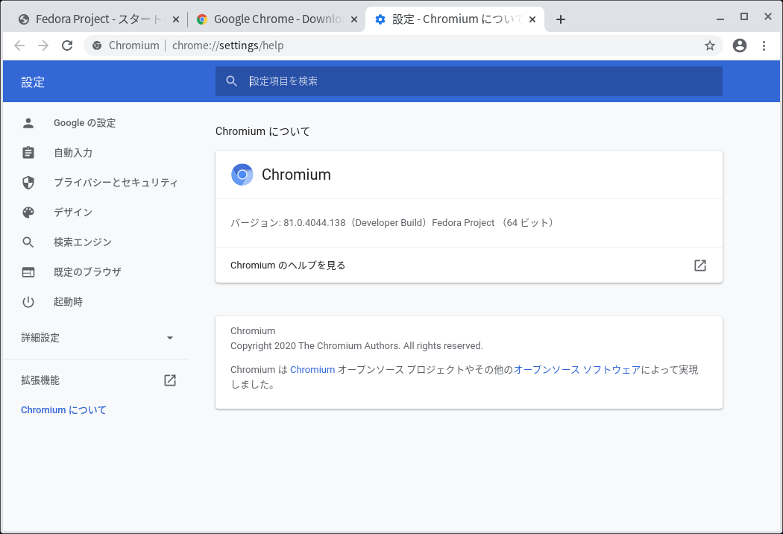Screen dimensions: 783x534
Task: Click the person icon beside Google の設定
Action: [x=28, y=123]
